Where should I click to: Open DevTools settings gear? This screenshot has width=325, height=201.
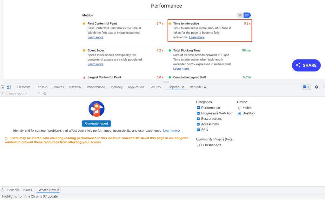click(x=316, y=87)
